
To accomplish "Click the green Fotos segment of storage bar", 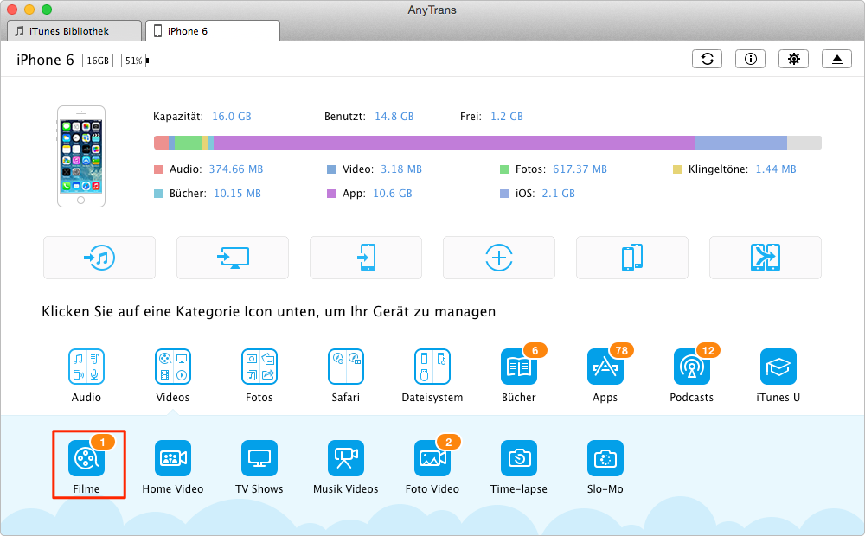I will click(188, 143).
